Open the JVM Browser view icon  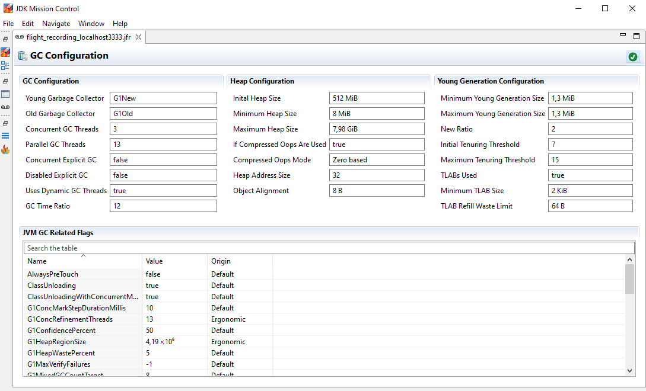[5, 52]
